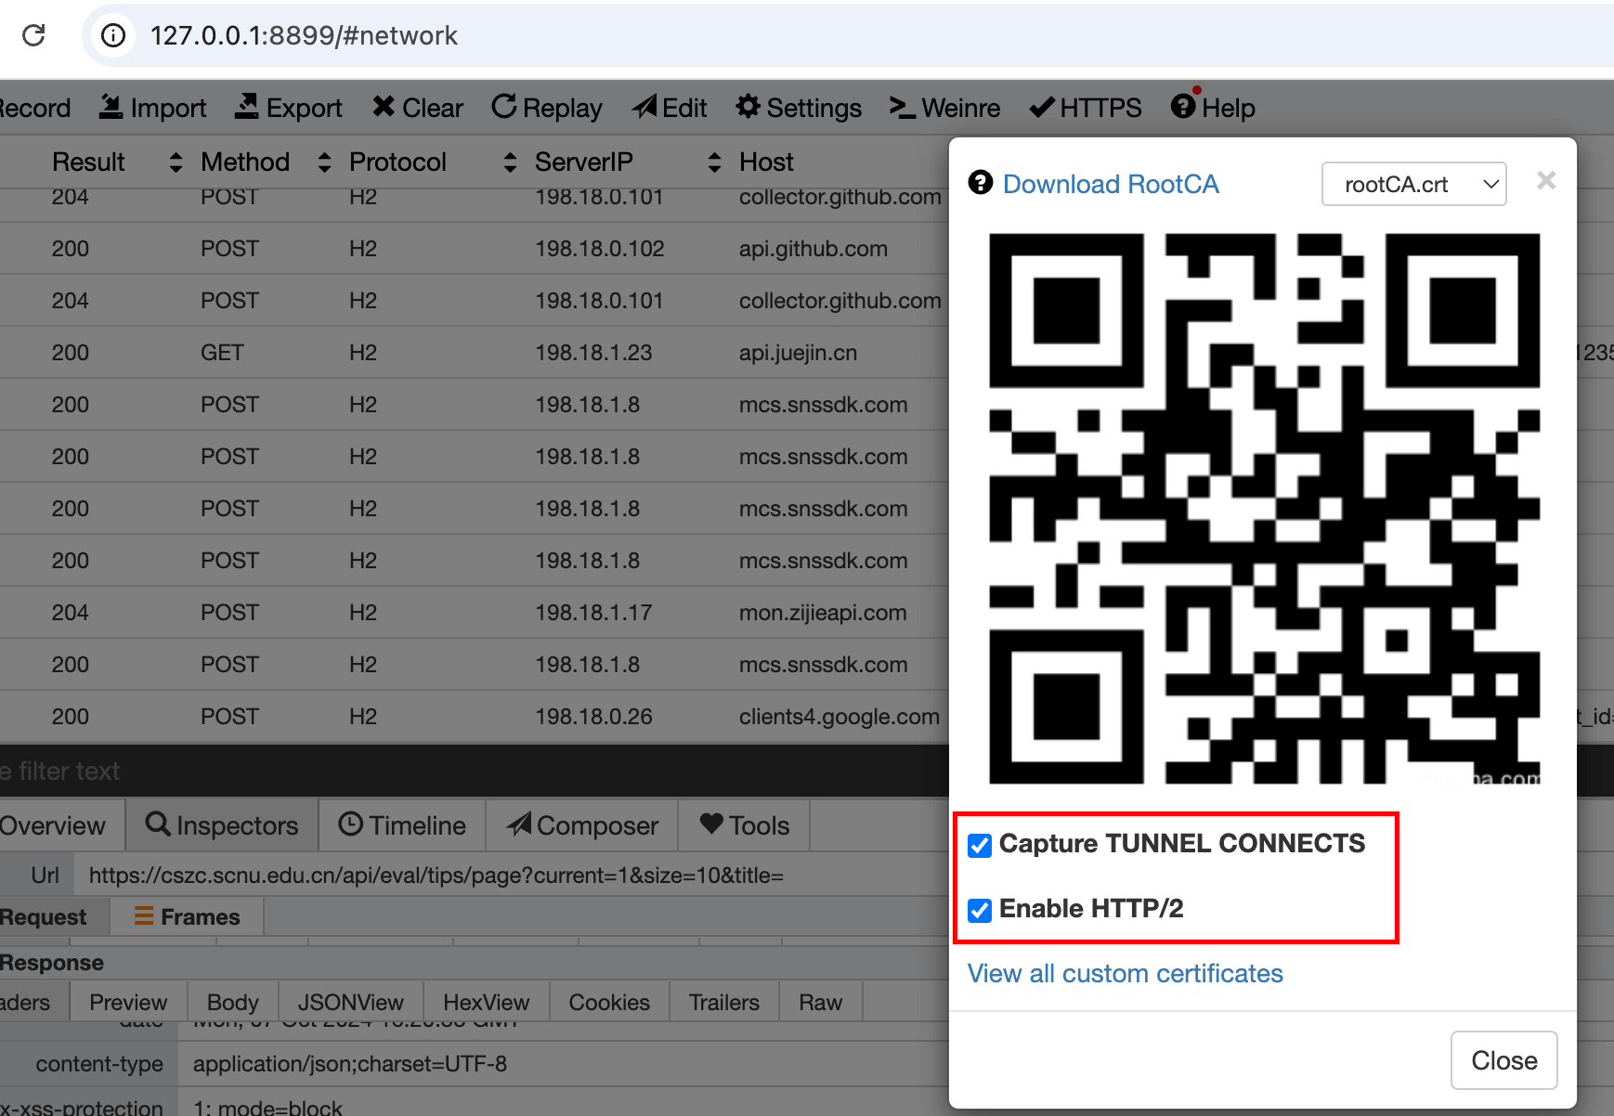Reload the page with browser refresh icon
The width and height of the screenshot is (1614, 1116).
34,35
